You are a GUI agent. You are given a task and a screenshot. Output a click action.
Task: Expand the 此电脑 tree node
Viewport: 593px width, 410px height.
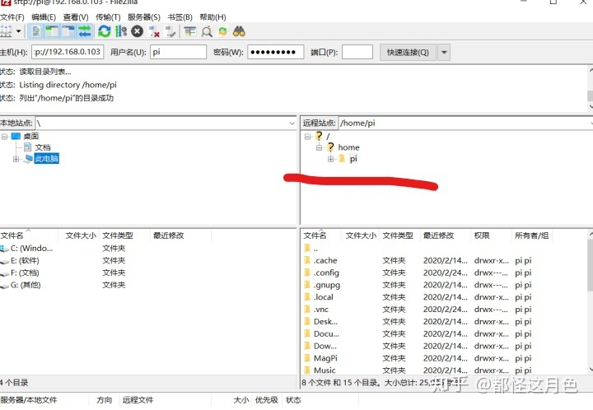point(16,159)
